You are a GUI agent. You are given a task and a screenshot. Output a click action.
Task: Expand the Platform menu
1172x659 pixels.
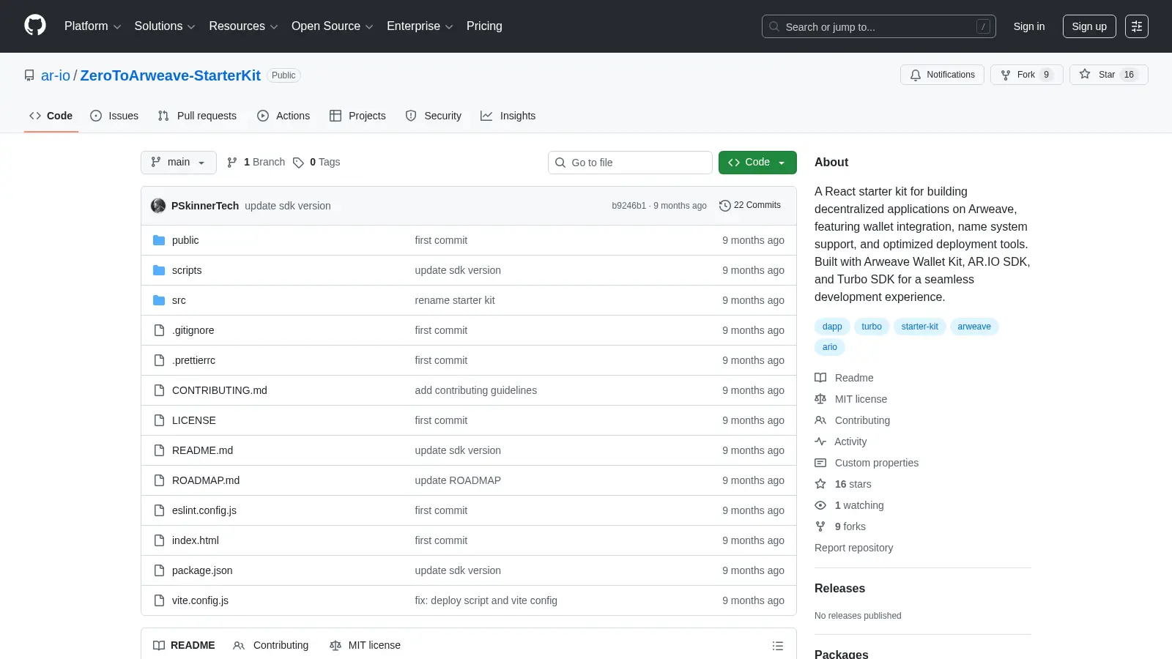pos(92,26)
